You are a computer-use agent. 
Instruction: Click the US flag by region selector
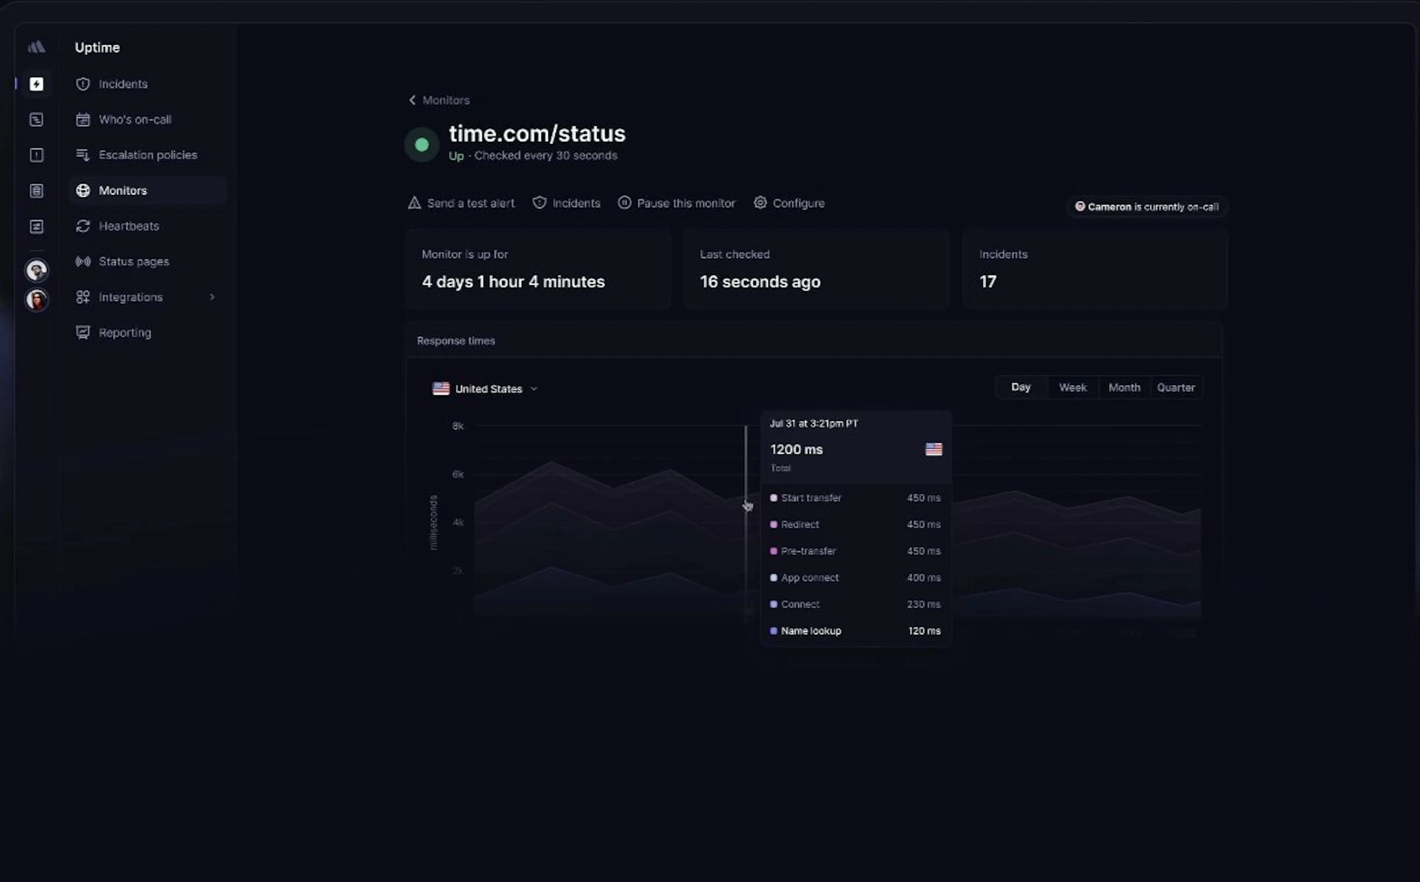(441, 389)
